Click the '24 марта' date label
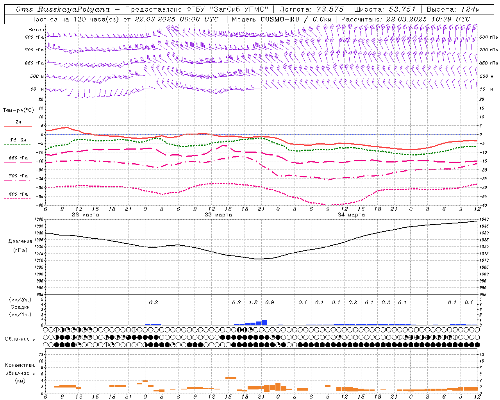The width and height of the screenshot is (500, 400). pyautogui.click(x=351, y=215)
